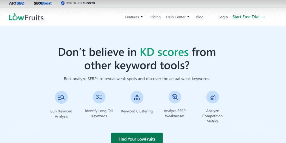The height and width of the screenshot is (143, 286).
Task: Click the arrow beside Features
Action: 142,17
